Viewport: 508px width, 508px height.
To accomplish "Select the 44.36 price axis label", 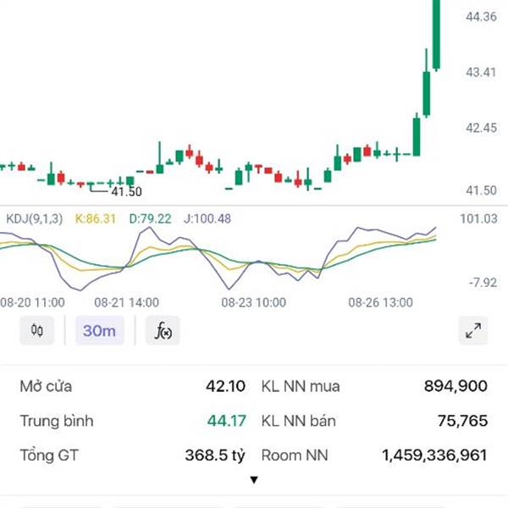I will click(481, 17).
